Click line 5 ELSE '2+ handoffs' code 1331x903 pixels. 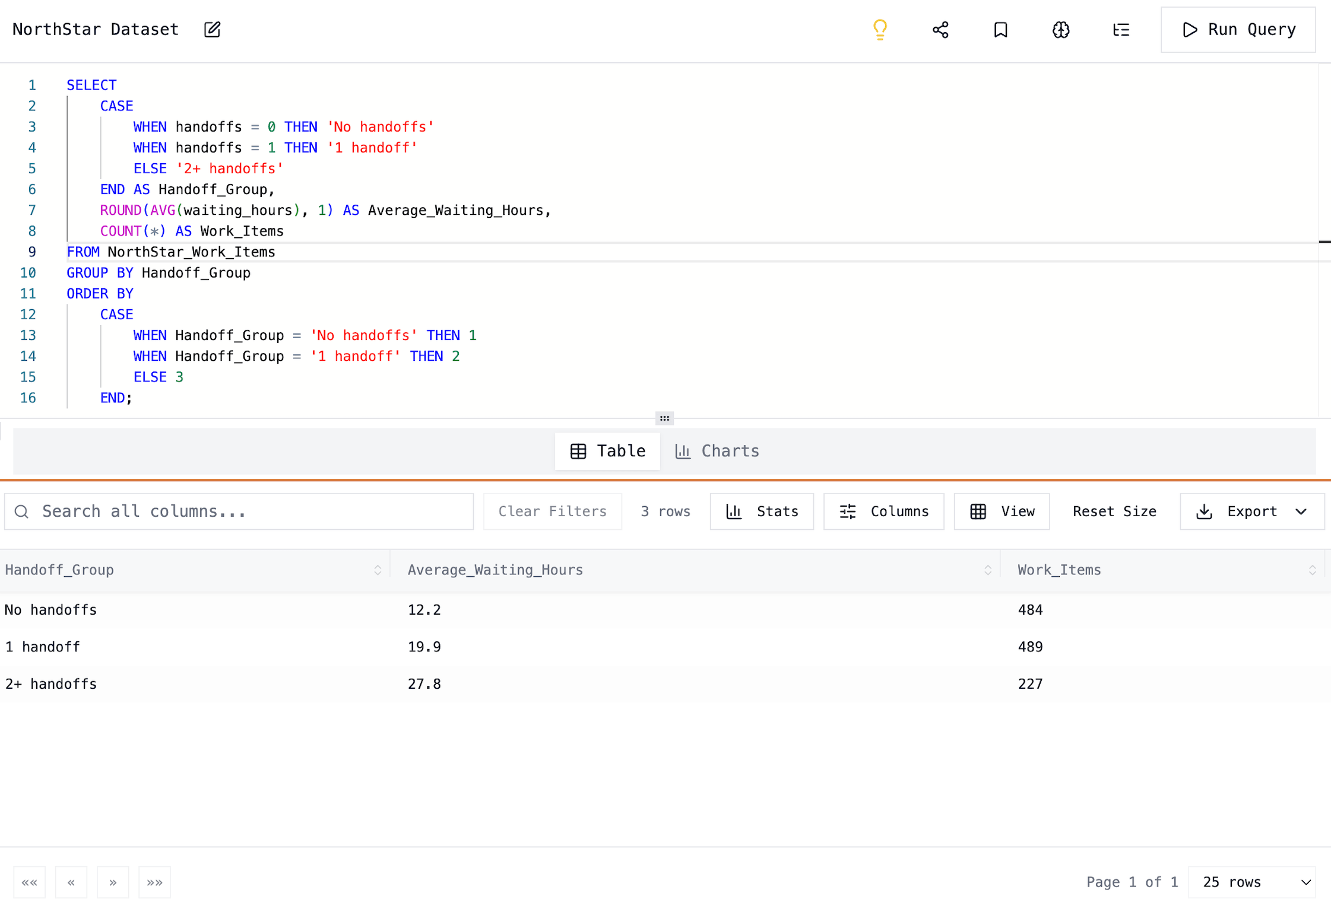tap(208, 169)
